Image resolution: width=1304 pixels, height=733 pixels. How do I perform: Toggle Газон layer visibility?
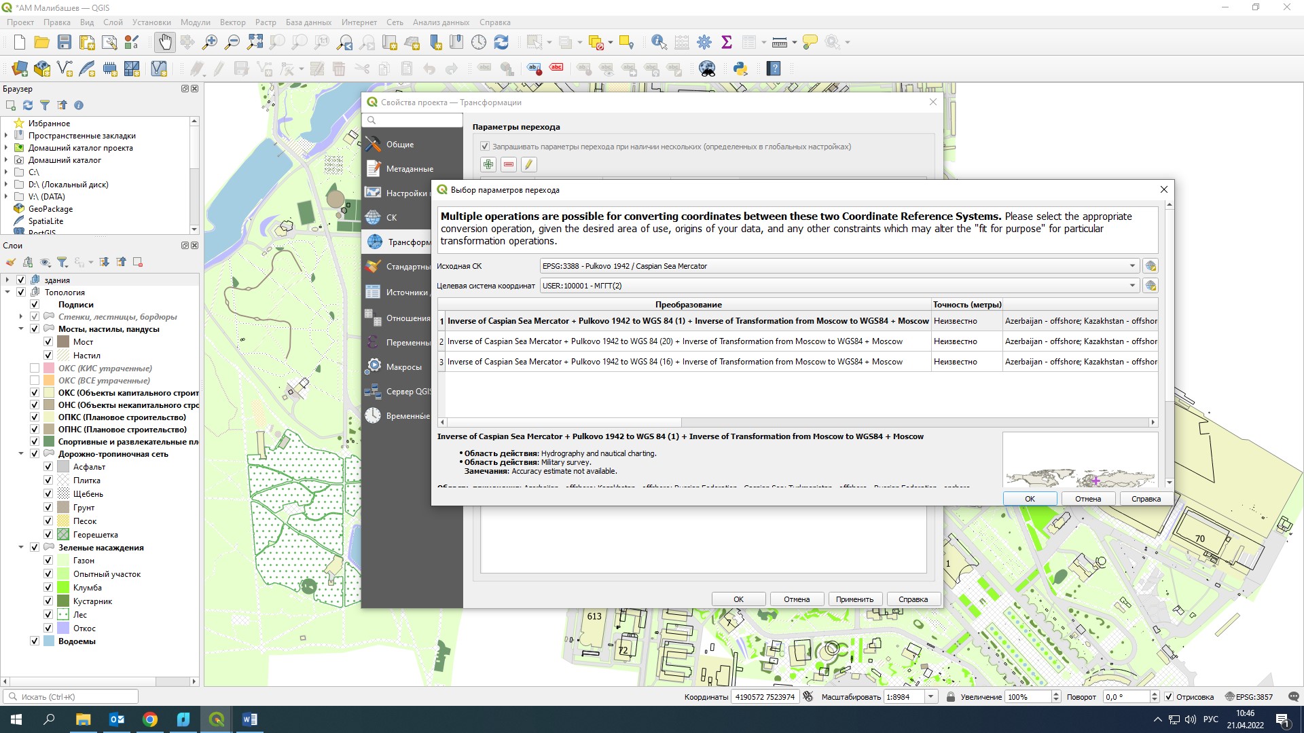point(48,560)
